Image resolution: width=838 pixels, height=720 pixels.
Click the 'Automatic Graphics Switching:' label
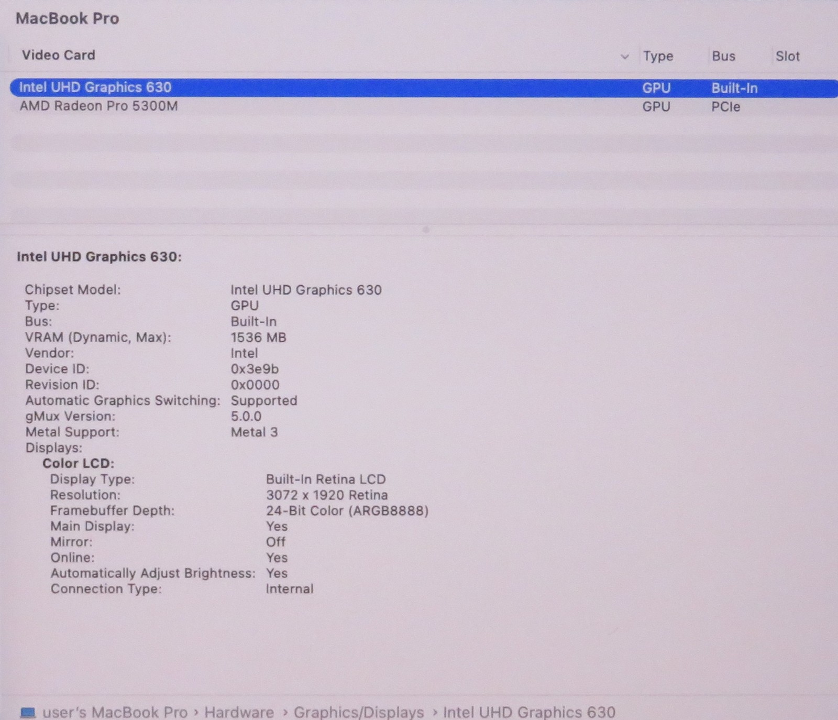[x=123, y=400]
